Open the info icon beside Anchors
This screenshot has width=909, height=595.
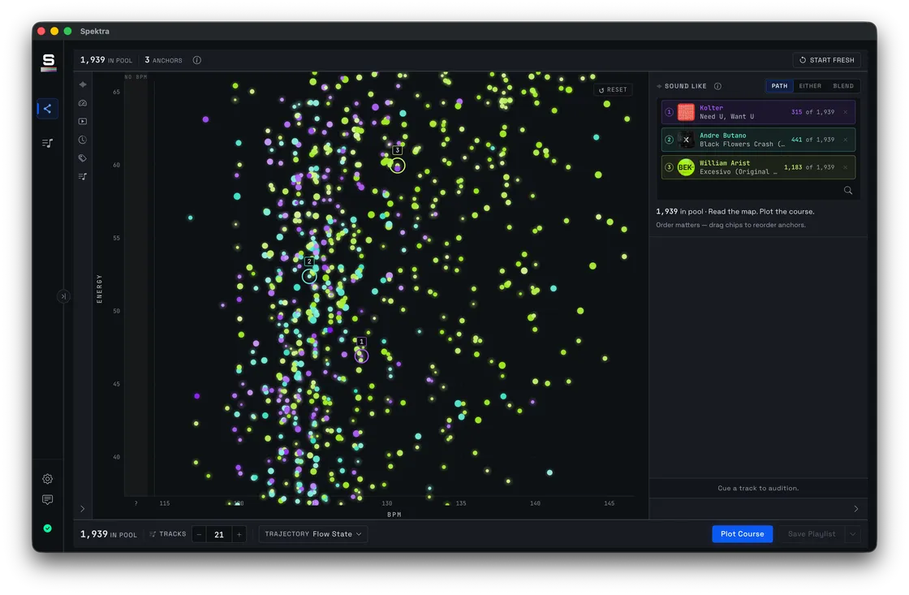[197, 60]
